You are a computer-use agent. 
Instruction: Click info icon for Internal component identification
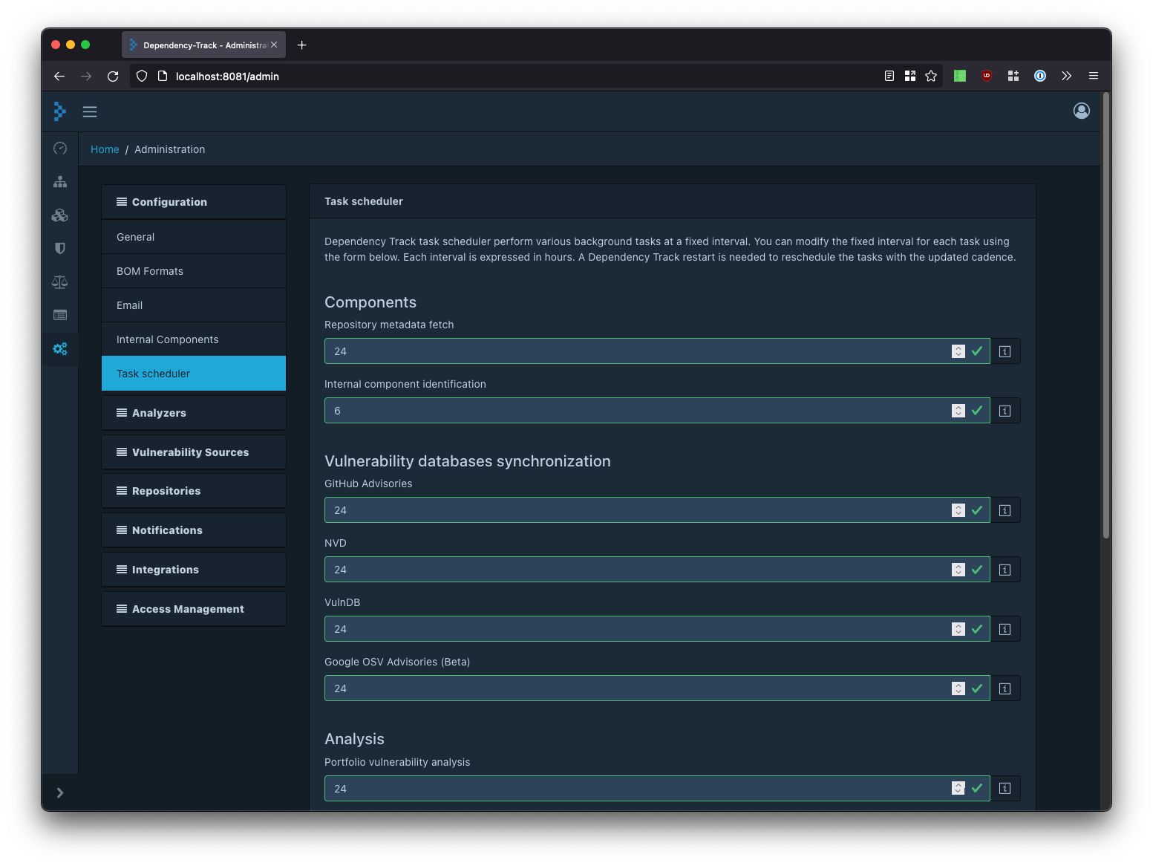click(x=1005, y=411)
